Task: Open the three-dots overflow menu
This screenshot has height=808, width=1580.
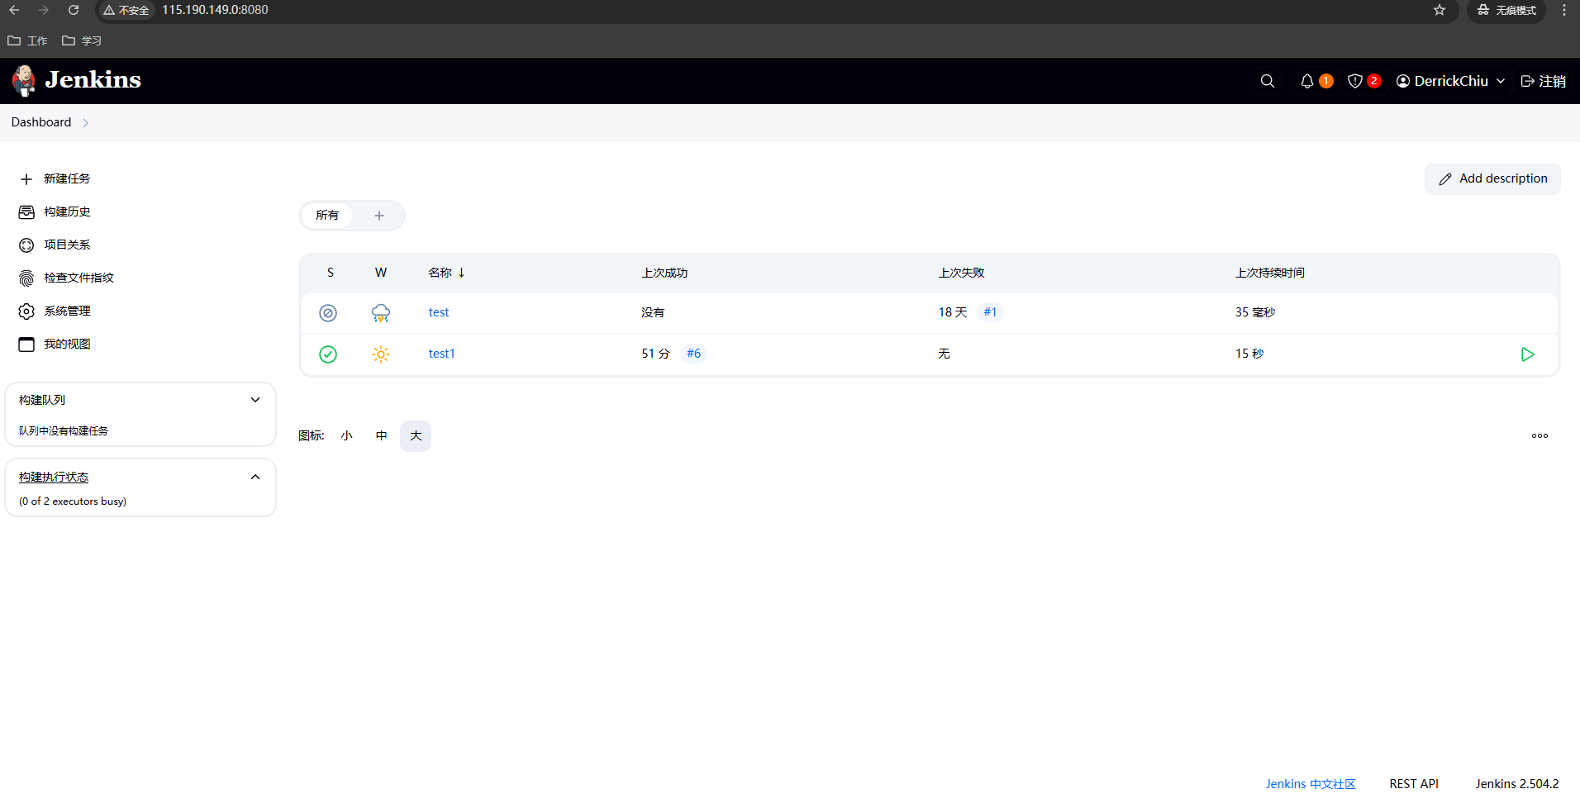Action: [1540, 436]
